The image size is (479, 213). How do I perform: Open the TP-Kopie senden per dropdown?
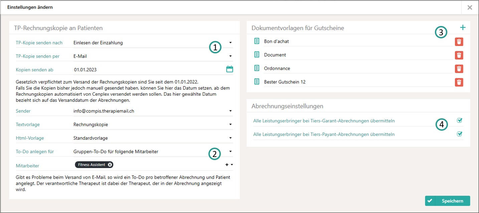(x=230, y=56)
